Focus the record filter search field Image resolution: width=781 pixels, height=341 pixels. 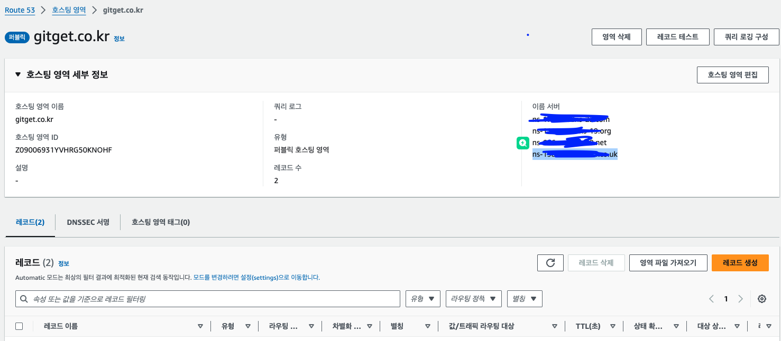(208, 299)
